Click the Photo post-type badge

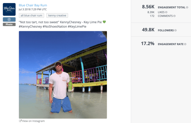9,24
